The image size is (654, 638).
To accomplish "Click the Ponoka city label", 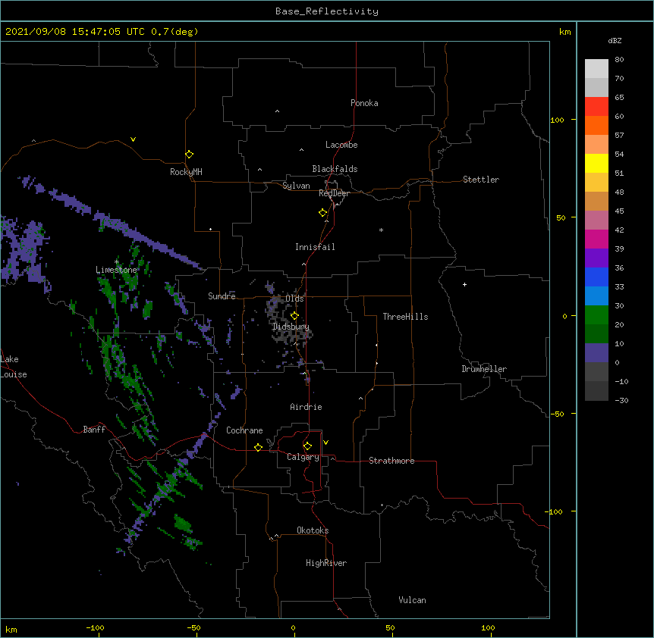I will pos(364,103).
